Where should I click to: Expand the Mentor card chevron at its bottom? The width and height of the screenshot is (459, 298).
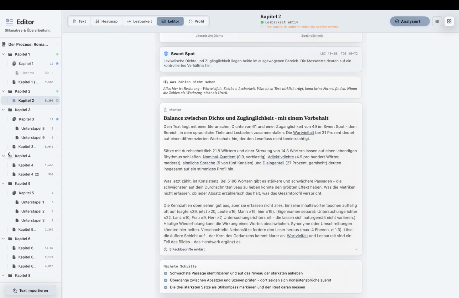(356, 250)
